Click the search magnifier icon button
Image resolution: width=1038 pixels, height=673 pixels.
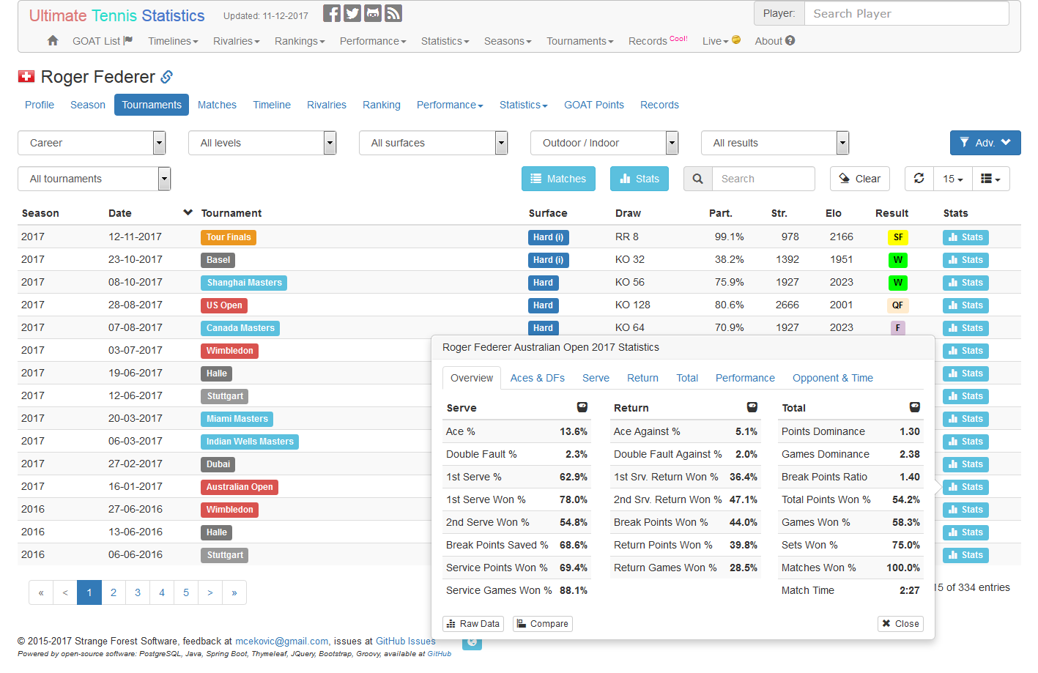pyautogui.click(x=698, y=179)
